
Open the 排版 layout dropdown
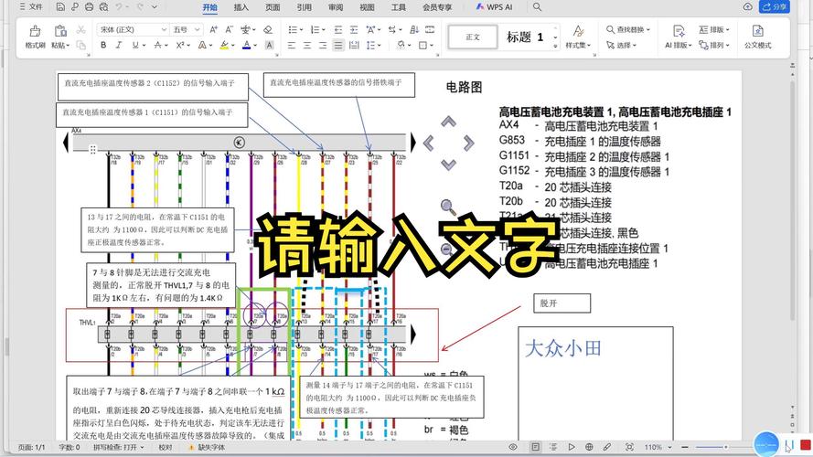click(714, 29)
